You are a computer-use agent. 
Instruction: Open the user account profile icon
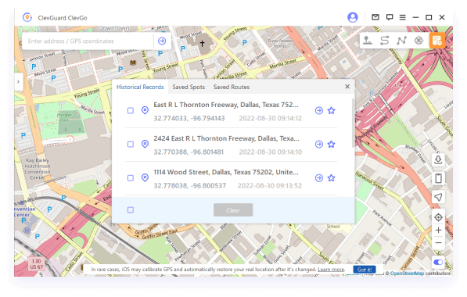(353, 17)
